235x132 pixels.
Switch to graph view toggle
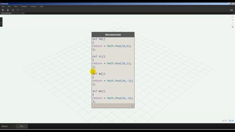click(231, 121)
